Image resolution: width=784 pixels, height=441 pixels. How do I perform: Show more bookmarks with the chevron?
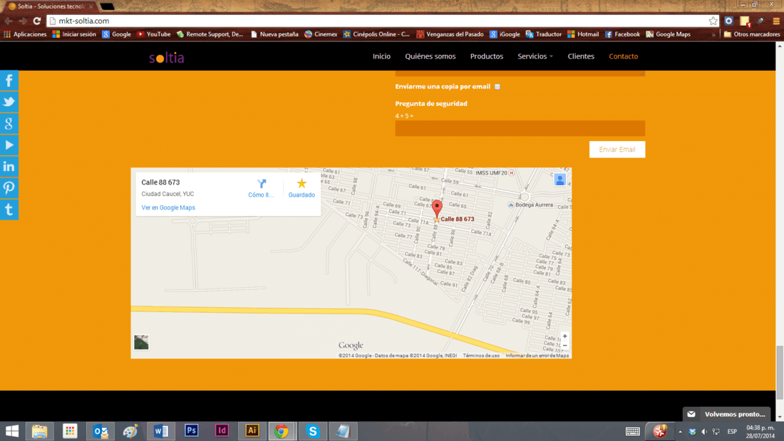[713, 34]
